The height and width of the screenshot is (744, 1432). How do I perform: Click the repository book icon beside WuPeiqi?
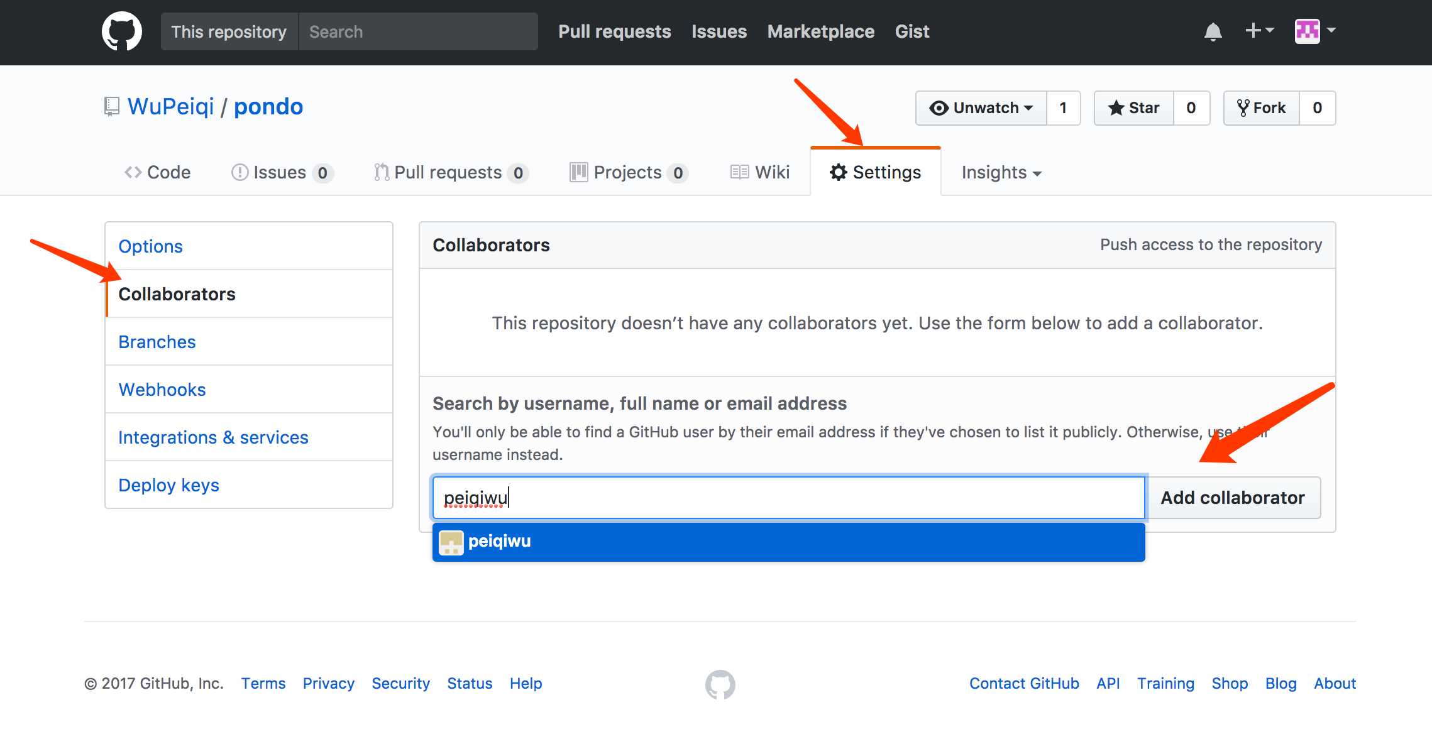111,106
